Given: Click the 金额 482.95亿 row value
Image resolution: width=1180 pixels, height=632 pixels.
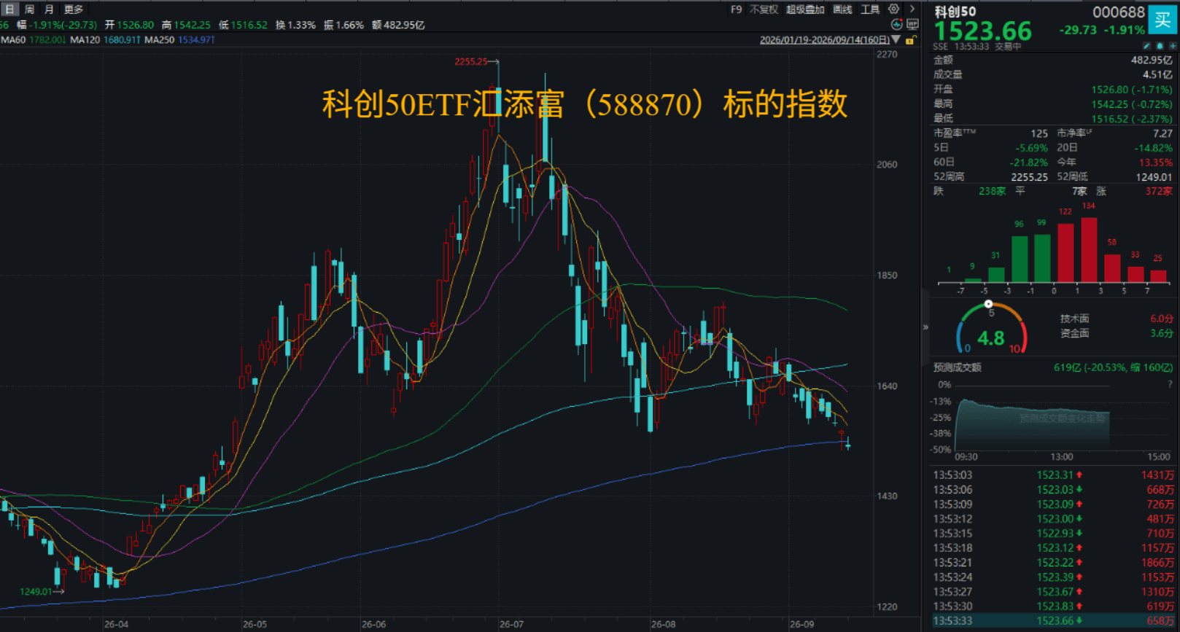Looking at the screenshot, I should (x=1152, y=61).
